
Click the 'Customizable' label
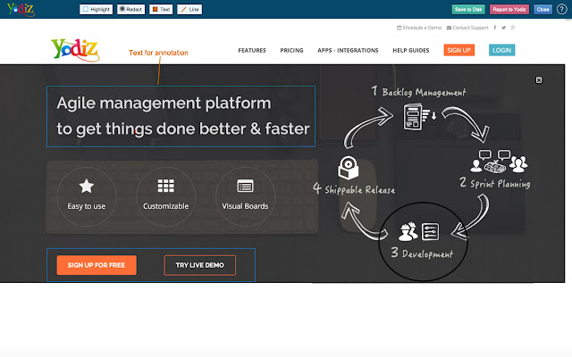pos(166,206)
